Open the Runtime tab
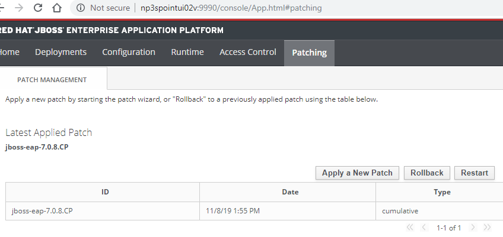 [x=187, y=52]
